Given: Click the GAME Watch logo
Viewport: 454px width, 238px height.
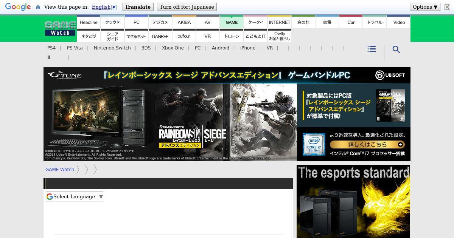Looking at the screenshot, I should click(60, 28).
